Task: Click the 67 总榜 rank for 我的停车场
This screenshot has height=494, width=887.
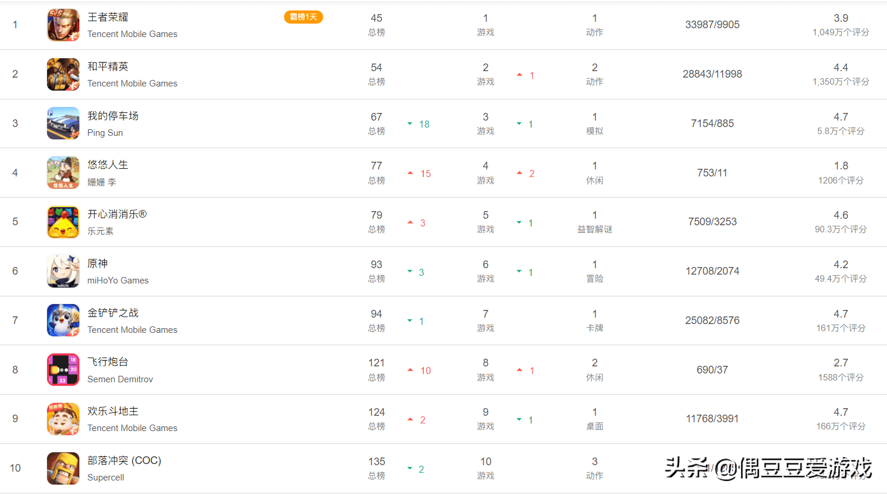Action: tap(377, 123)
